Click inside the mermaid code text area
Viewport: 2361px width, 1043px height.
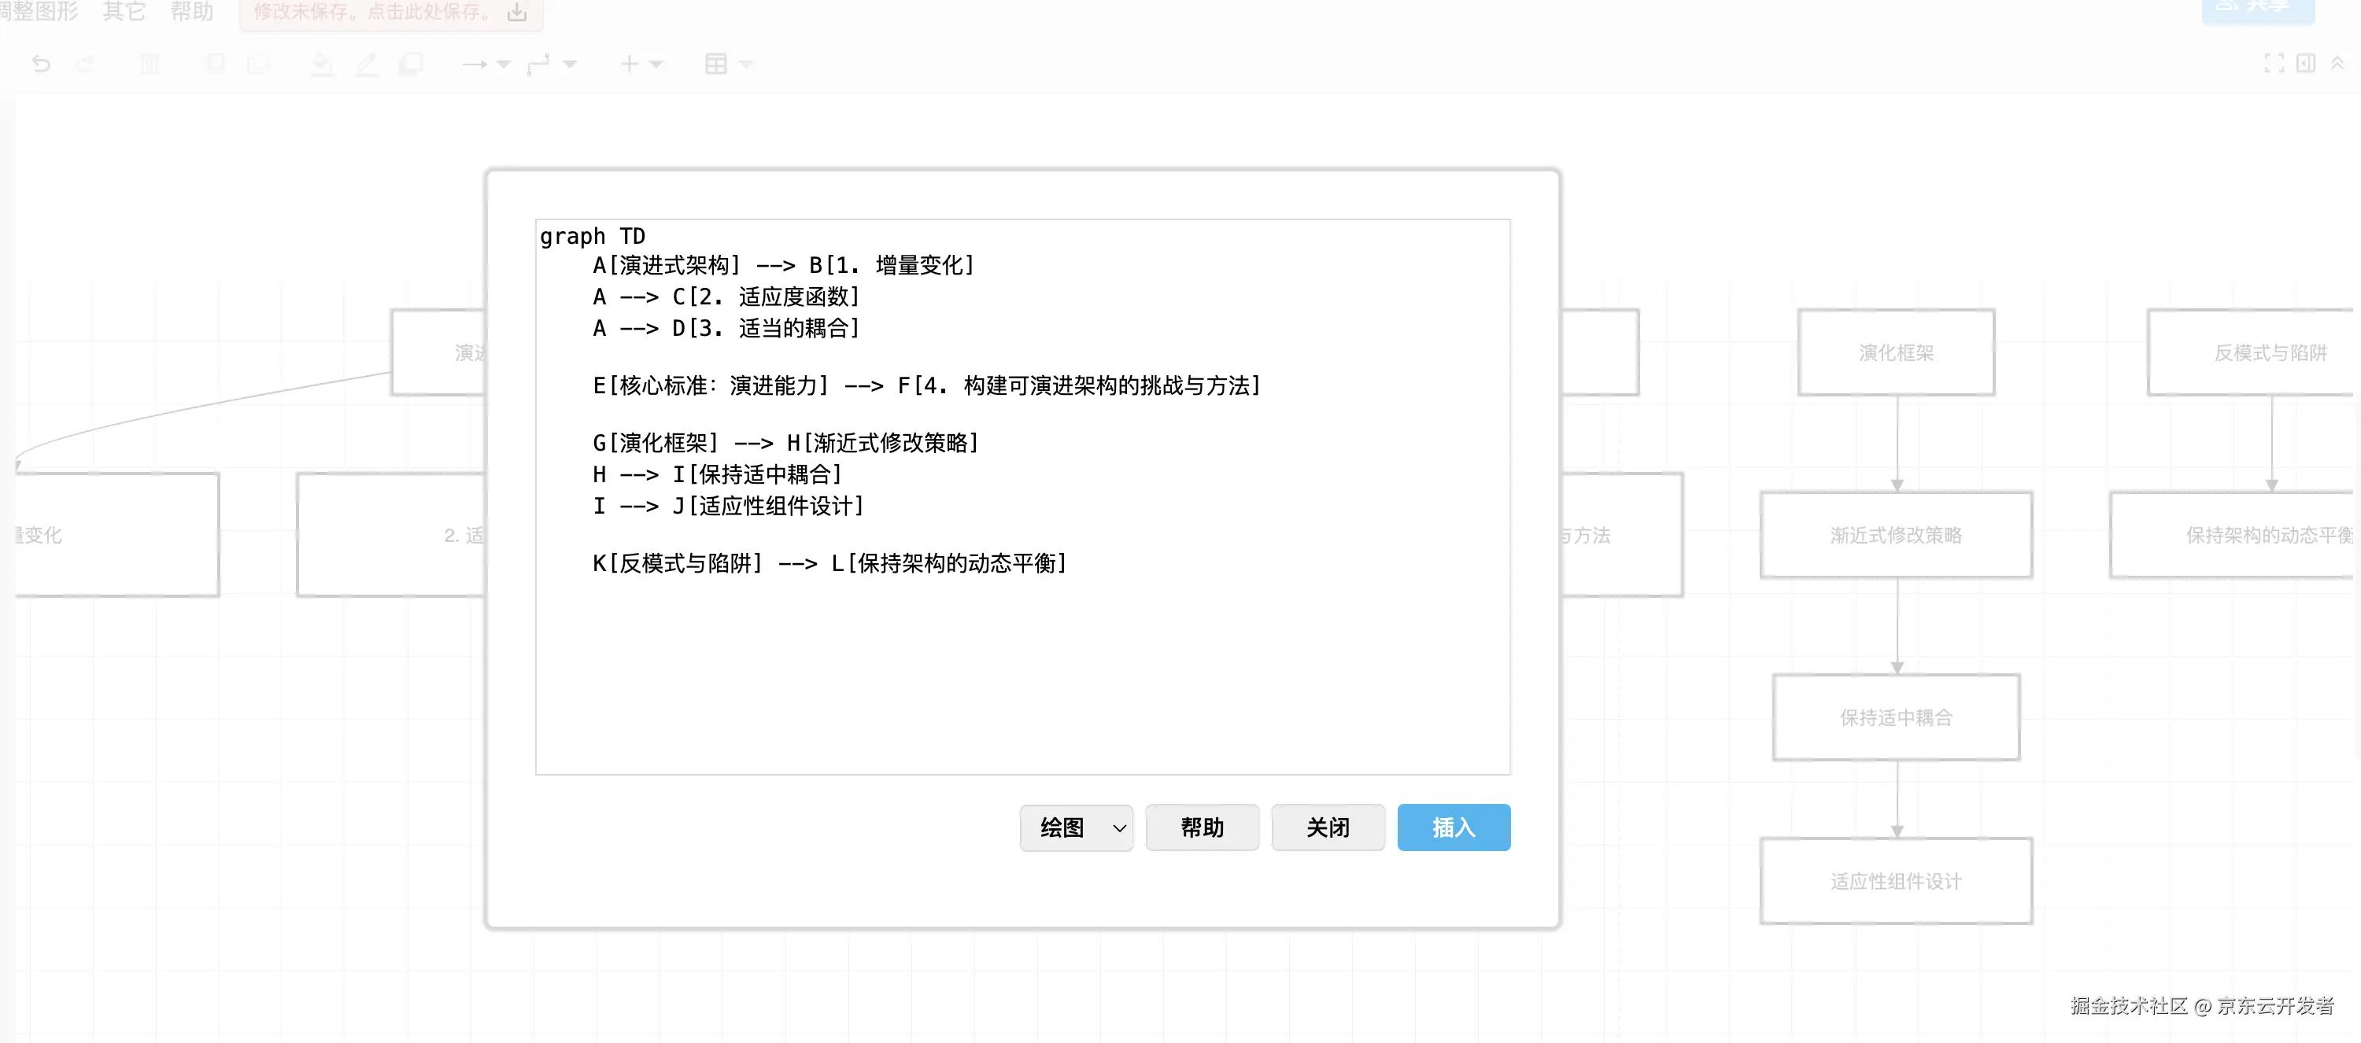point(1022,659)
